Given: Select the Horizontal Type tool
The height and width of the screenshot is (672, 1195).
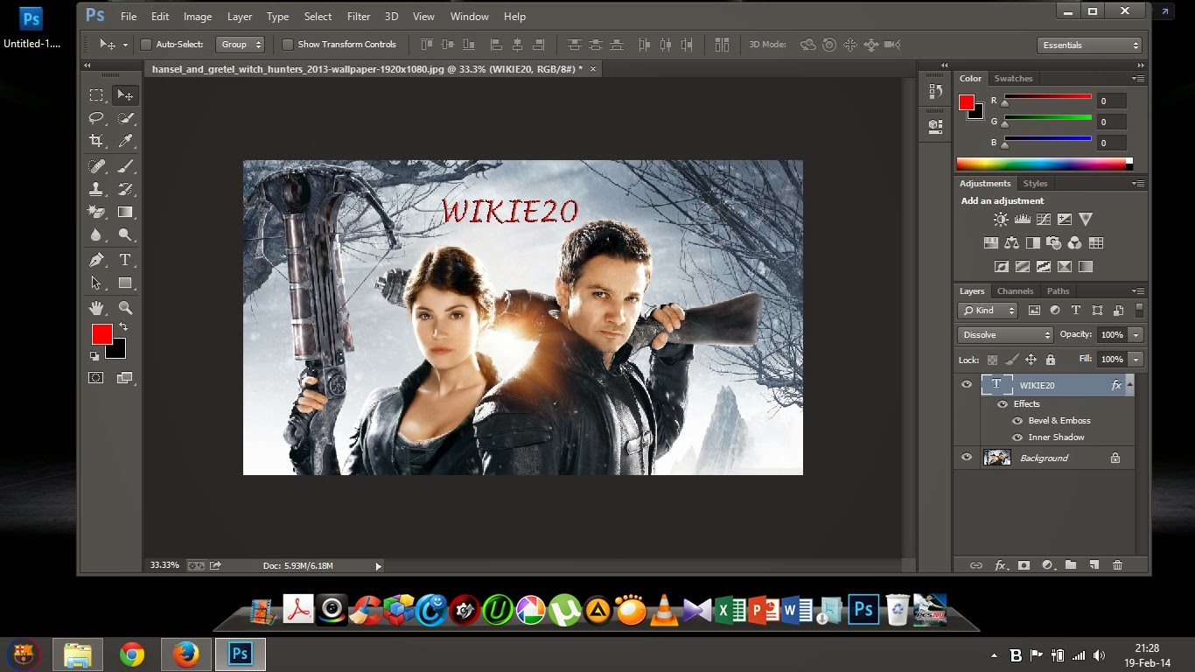Looking at the screenshot, I should pyautogui.click(x=125, y=260).
